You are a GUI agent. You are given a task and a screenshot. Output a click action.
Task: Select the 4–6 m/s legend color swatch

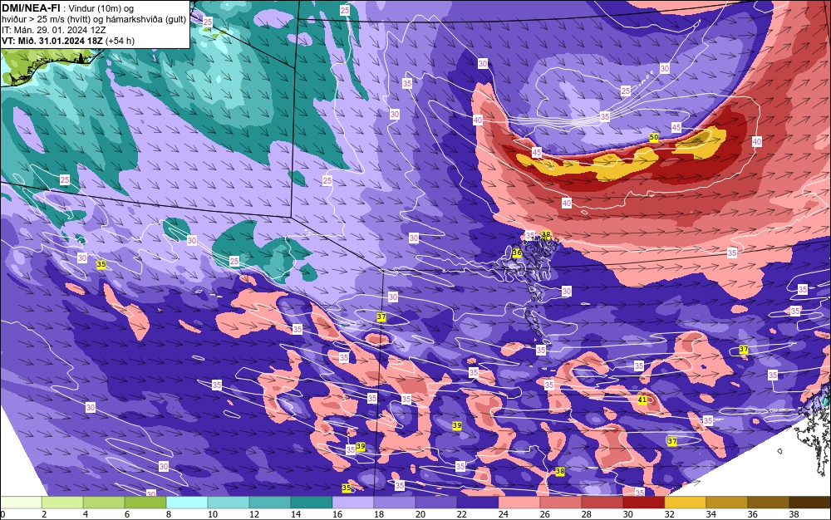click(104, 503)
